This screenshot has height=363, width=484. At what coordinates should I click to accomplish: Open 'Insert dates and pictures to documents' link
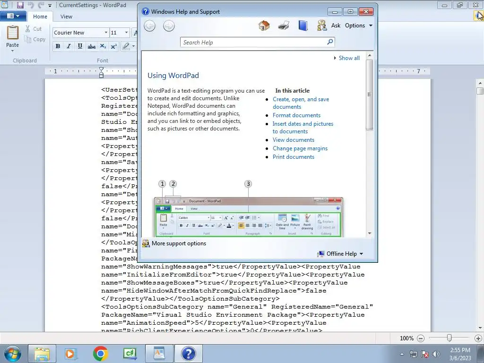[303, 128]
